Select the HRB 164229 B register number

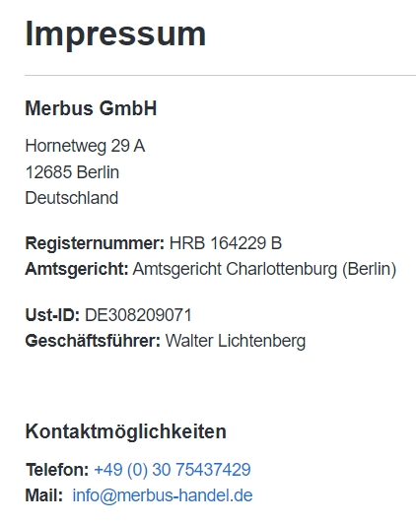pyautogui.click(x=226, y=243)
